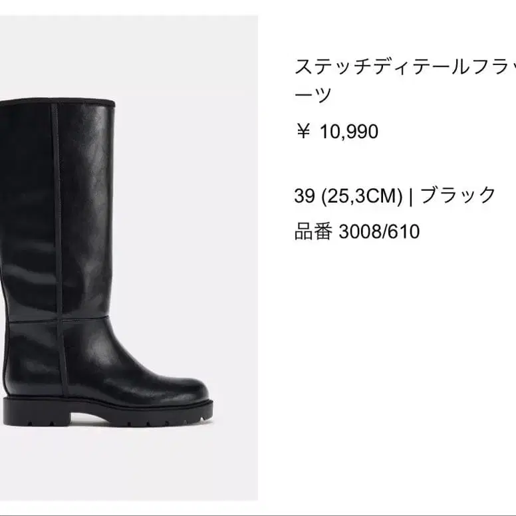Screen dimensions: 516x516
Task: Click the product number 3008/610
Action: 379,231
